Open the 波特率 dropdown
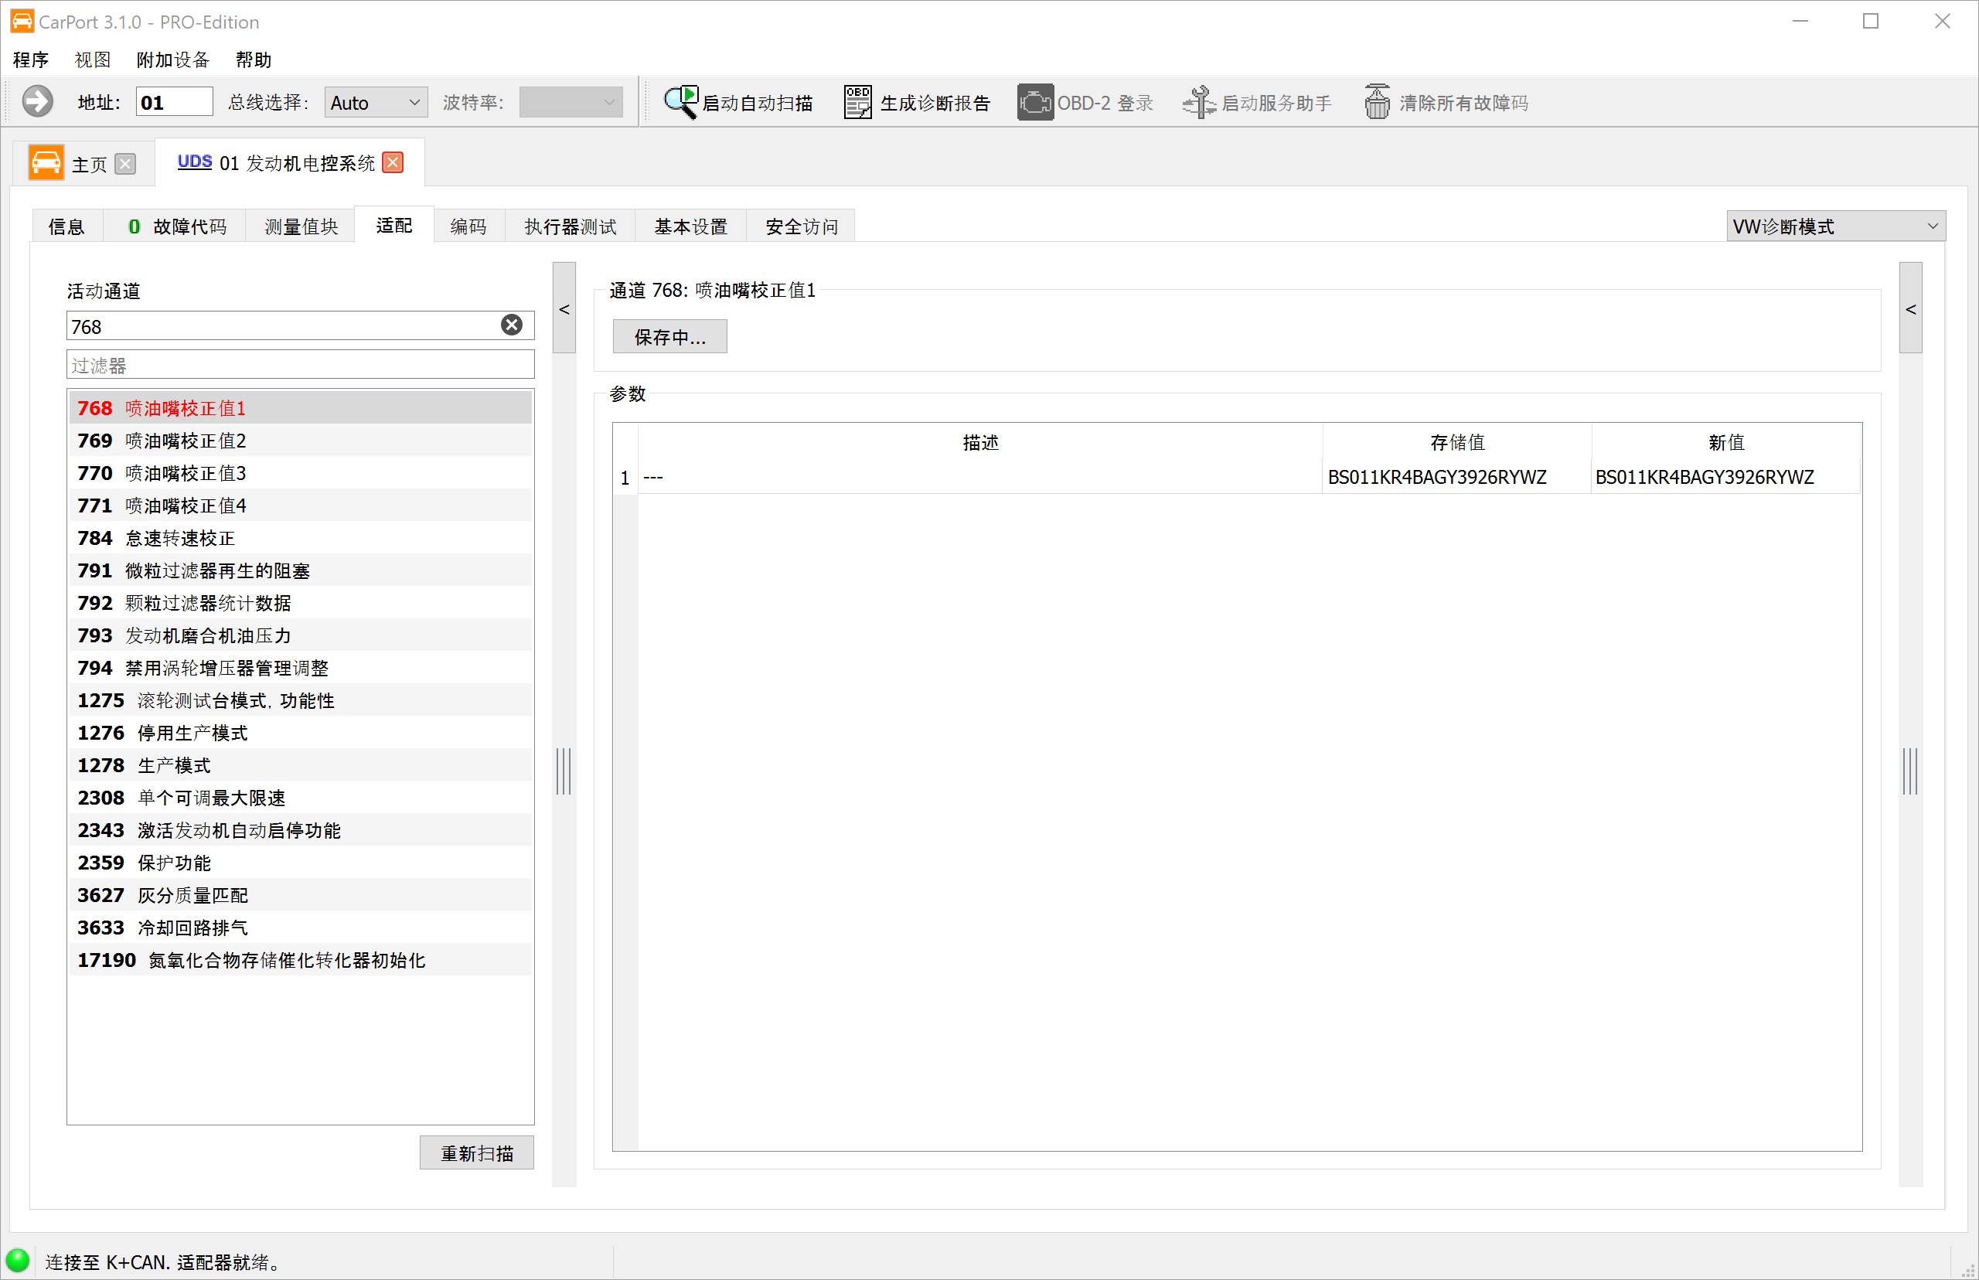 pos(571,102)
